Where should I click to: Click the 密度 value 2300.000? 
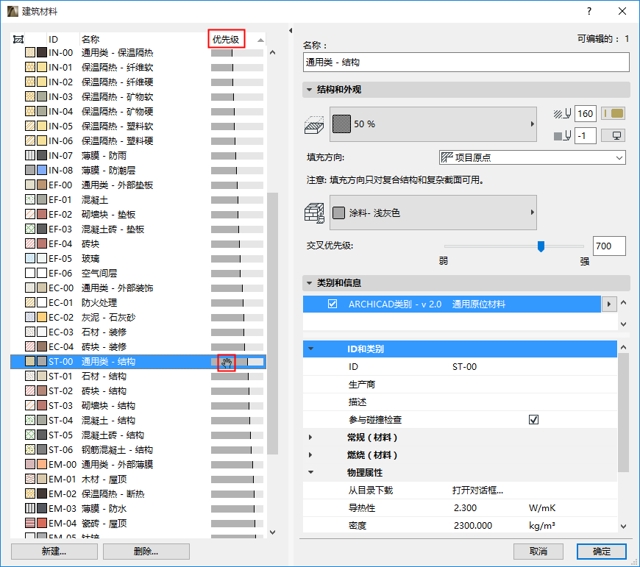point(473,525)
